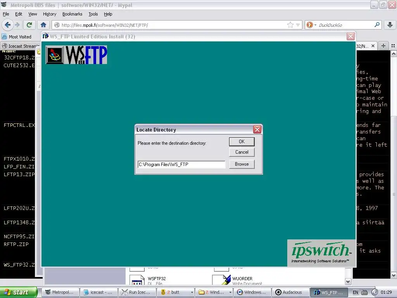Switch to the Icecast Streaming tab
Image resolution: width=397 pixels, height=298 pixels.
pos(20,46)
